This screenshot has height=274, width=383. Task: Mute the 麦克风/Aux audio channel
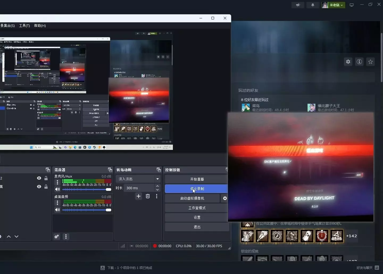pos(57,189)
